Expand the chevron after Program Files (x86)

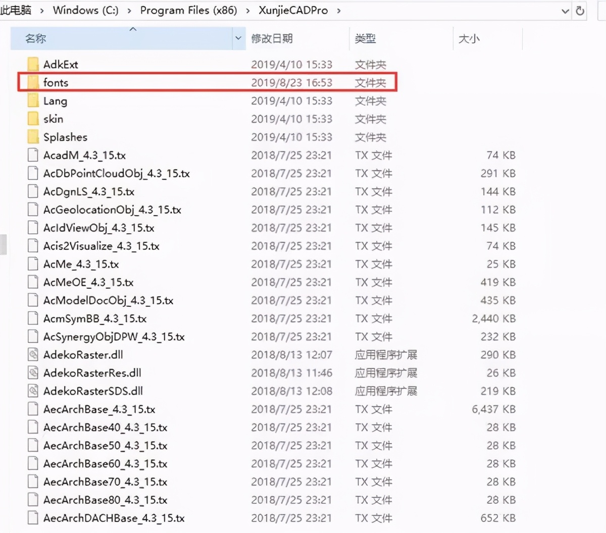coord(248,10)
